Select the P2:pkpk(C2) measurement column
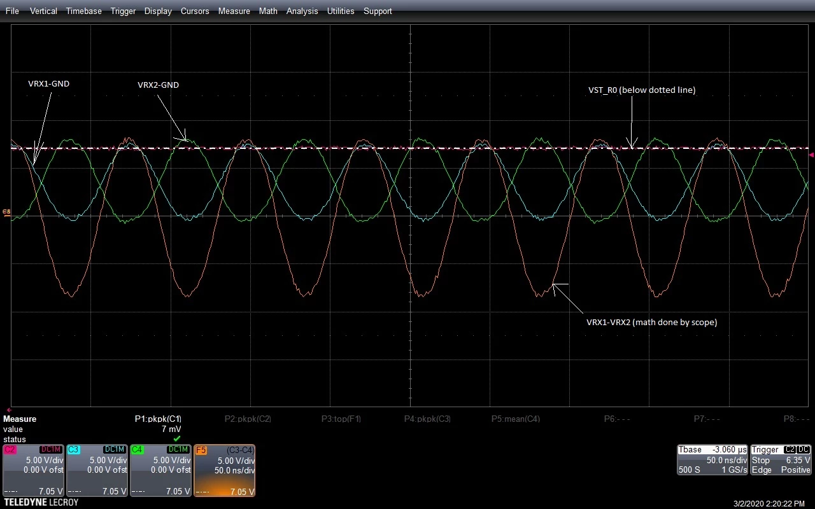 click(x=248, y=419)
